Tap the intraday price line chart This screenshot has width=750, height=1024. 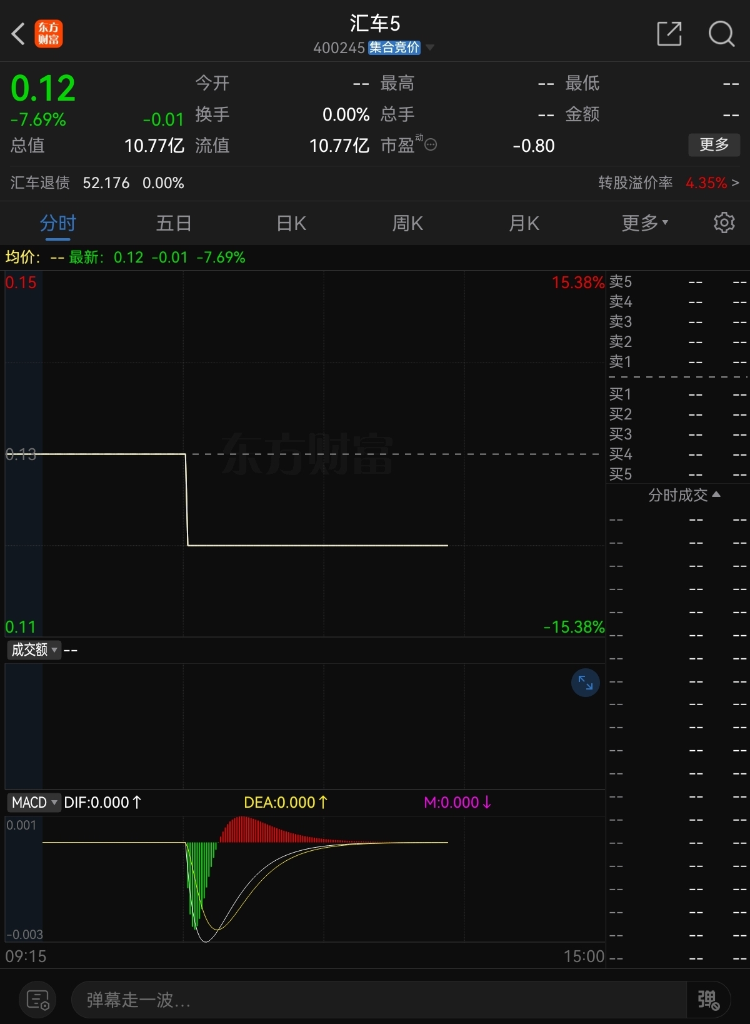[x=305, y=454]
